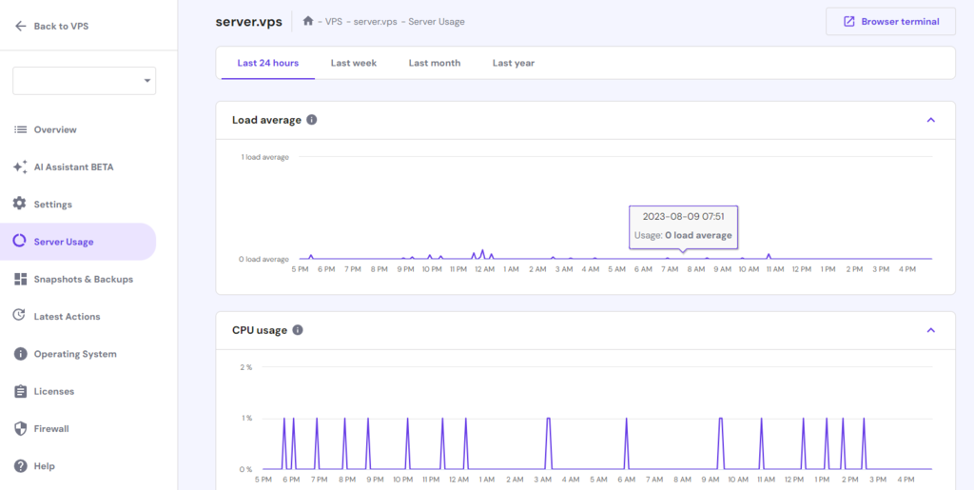
Task: Open the Operating System menu item
Action: (x=74, y=354)
